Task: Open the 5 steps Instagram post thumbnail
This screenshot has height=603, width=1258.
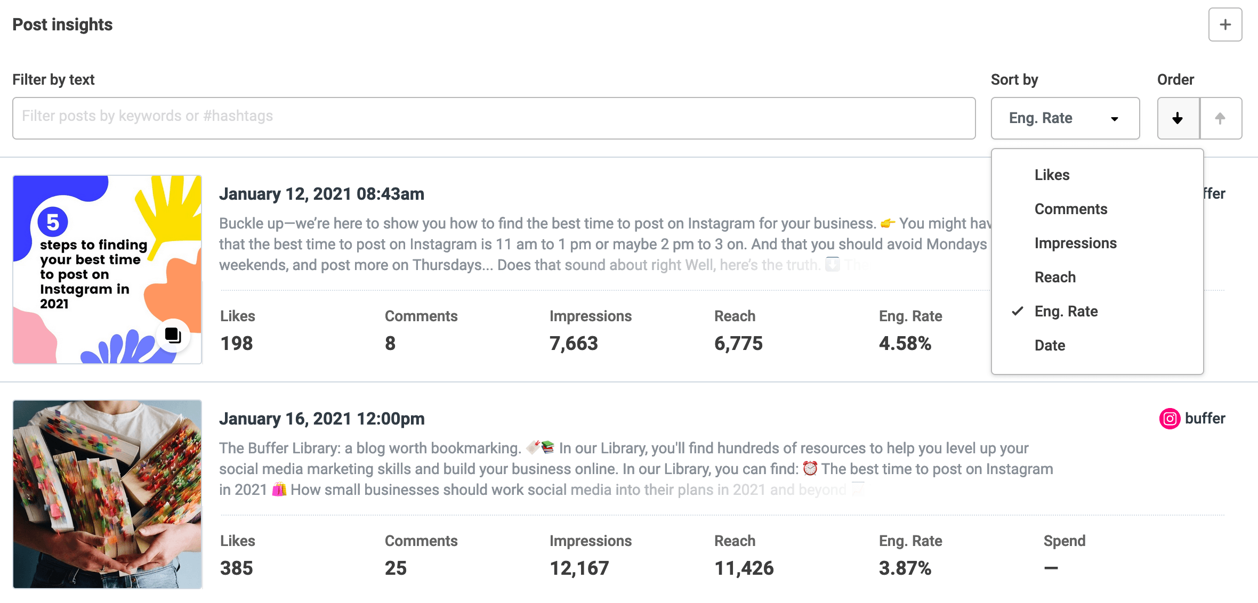Action: tap(107, 270)
